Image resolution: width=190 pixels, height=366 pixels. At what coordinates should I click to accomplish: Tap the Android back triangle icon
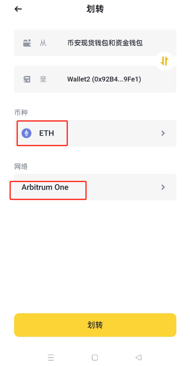[138, 357]
